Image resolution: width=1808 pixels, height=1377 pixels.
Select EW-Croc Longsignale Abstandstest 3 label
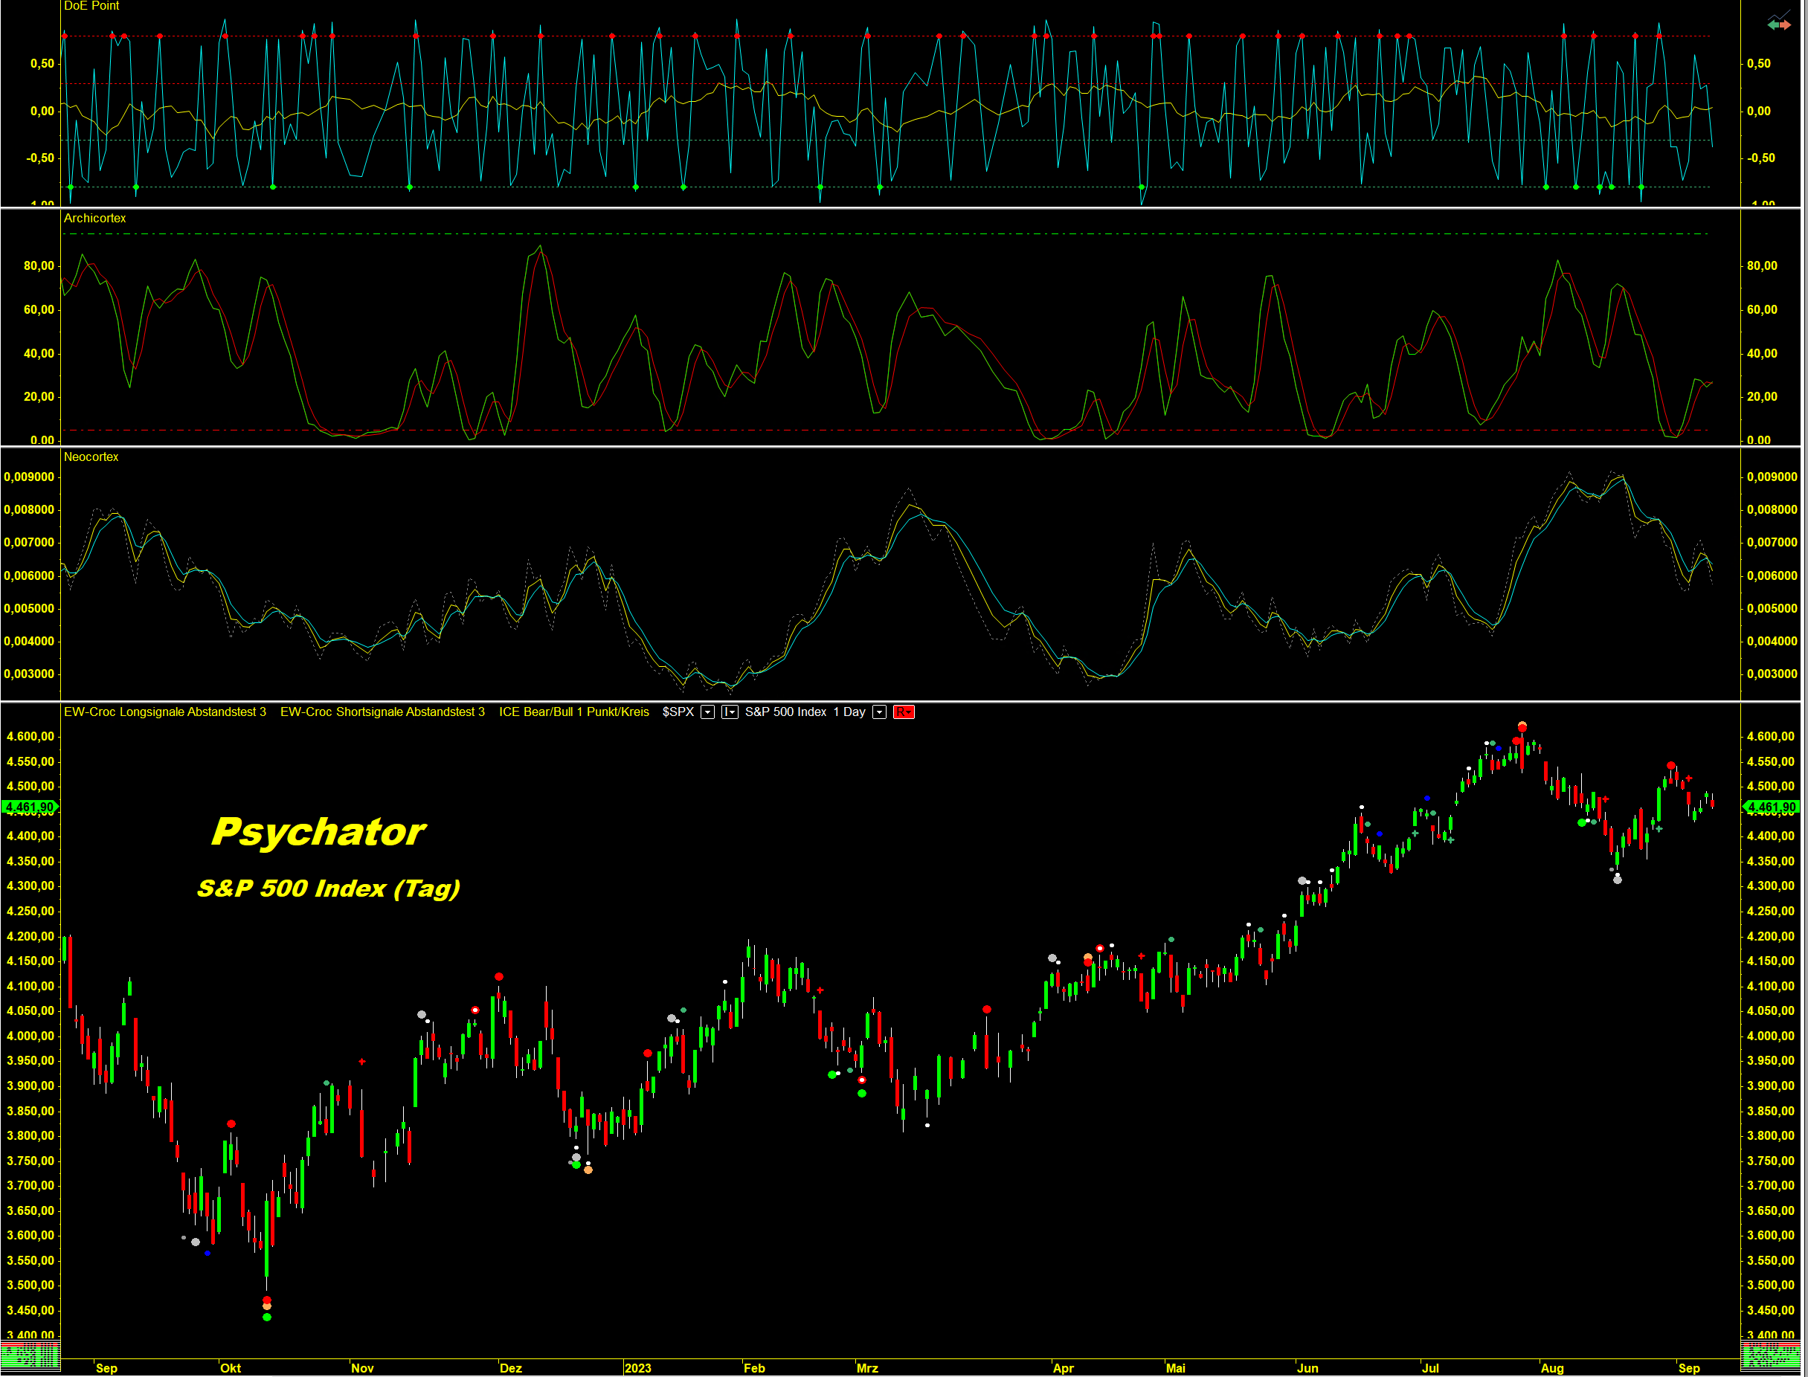point(165,712)
